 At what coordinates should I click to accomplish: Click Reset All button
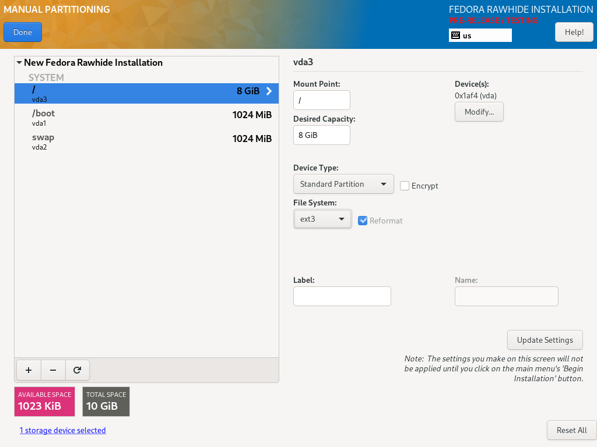click(x=571, y=430)
